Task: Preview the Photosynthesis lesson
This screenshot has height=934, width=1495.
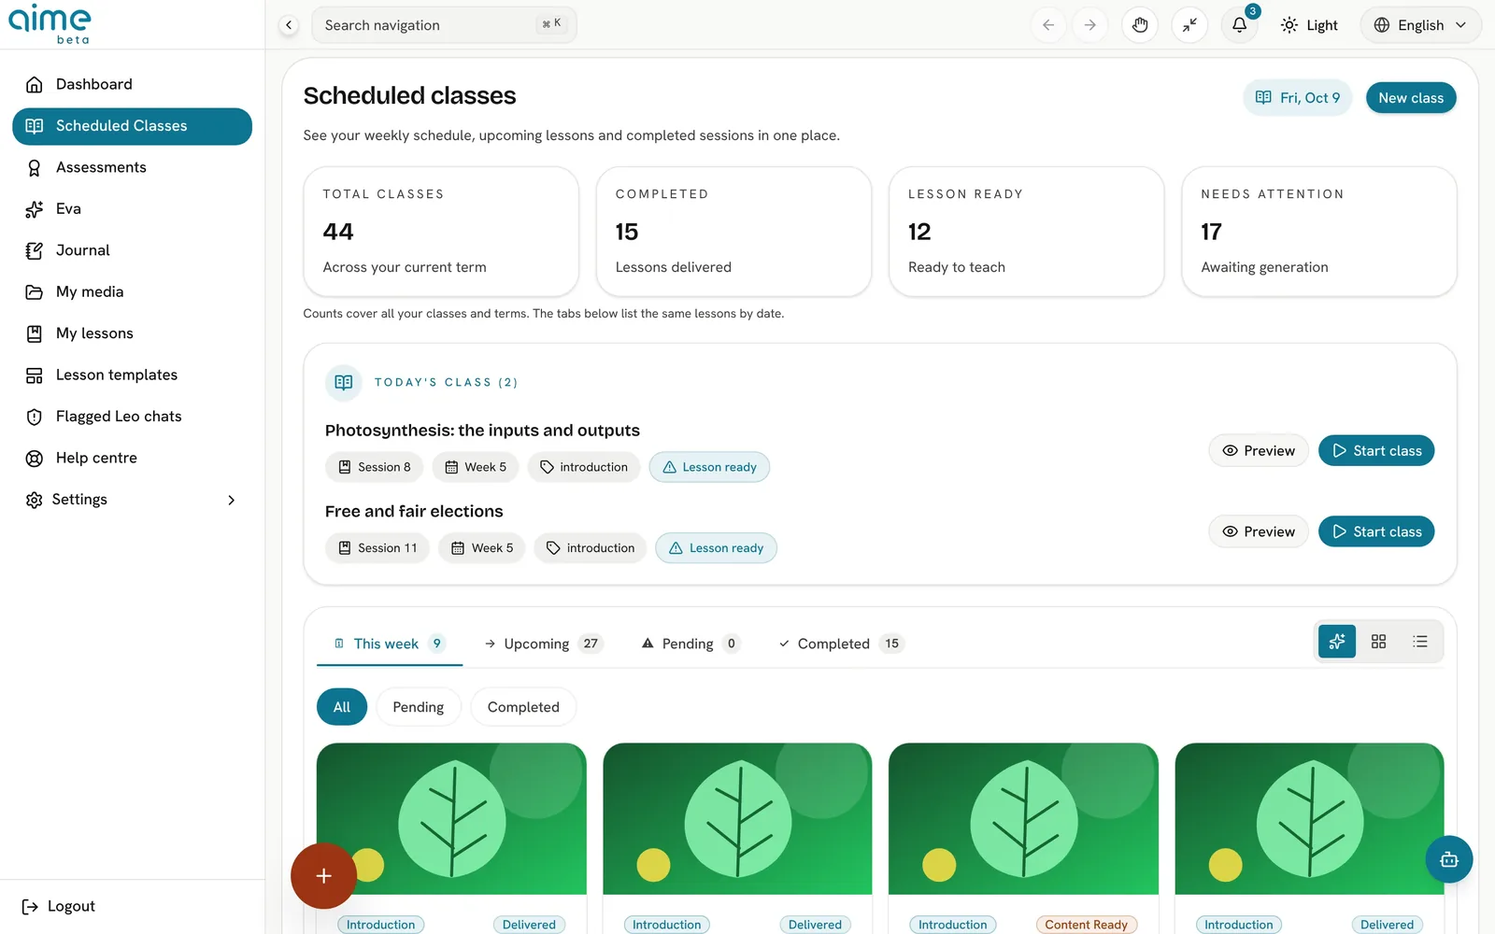Action: [1259, 451]
